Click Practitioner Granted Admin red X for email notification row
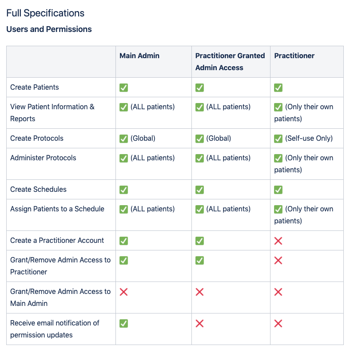Image resolution: width=350 pixels, height=357 pixels. coord(199,323)
